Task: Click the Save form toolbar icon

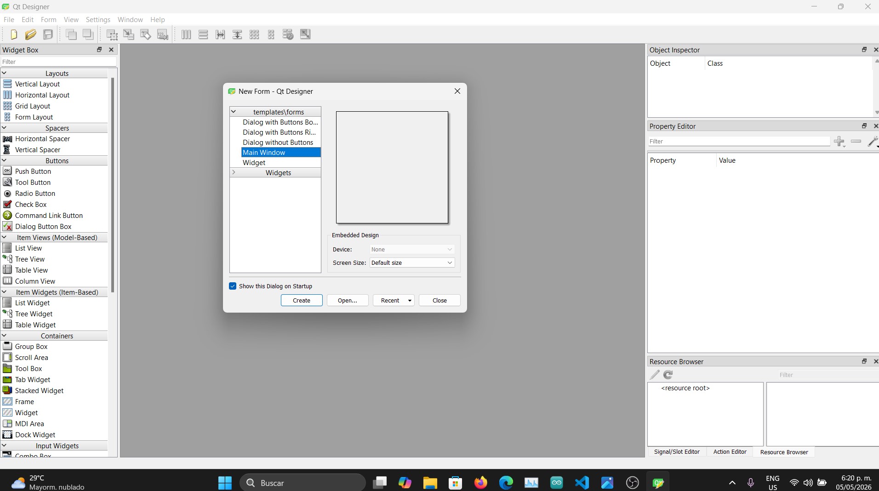Action: pos(48,34)
